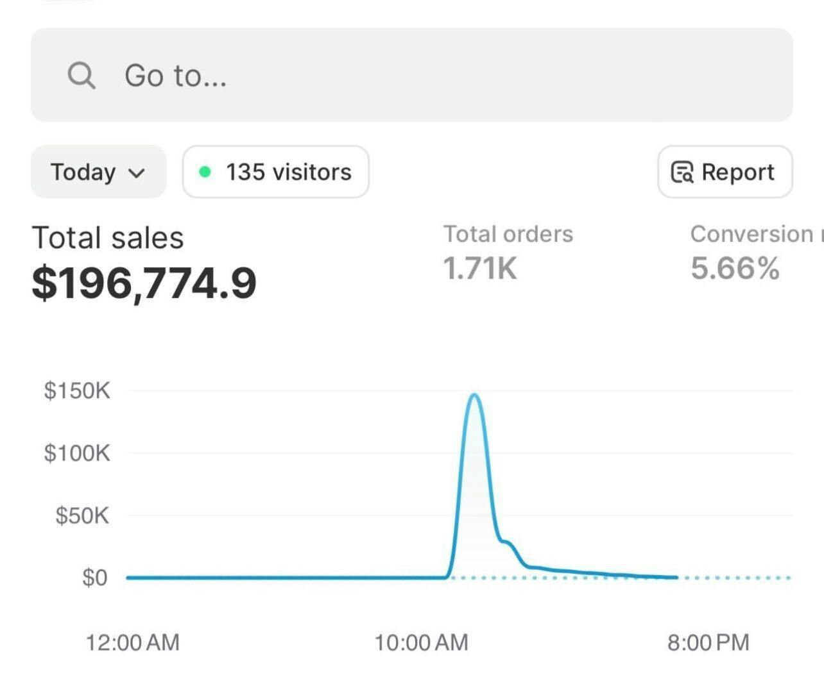This screenshot has height=675, width=824.
Task: Click the $196,774.9 total sales value
Action: click(x=144, y=283)
